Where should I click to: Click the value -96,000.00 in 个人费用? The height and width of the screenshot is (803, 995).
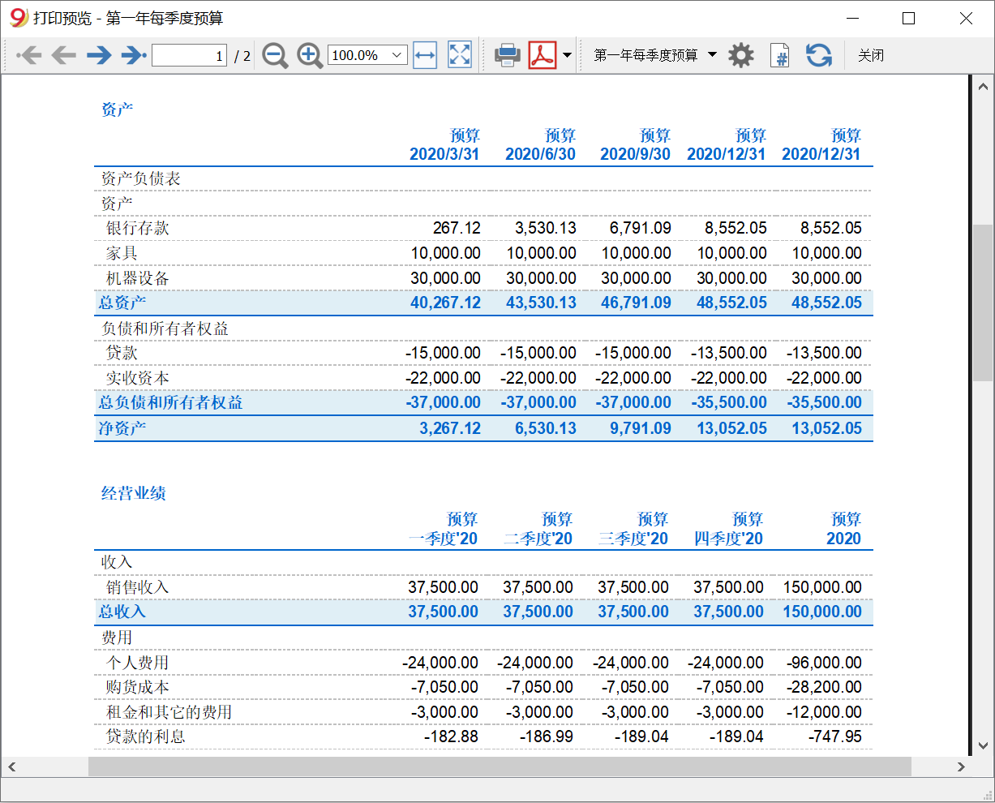pyautogui.click(x=824, y=663)
